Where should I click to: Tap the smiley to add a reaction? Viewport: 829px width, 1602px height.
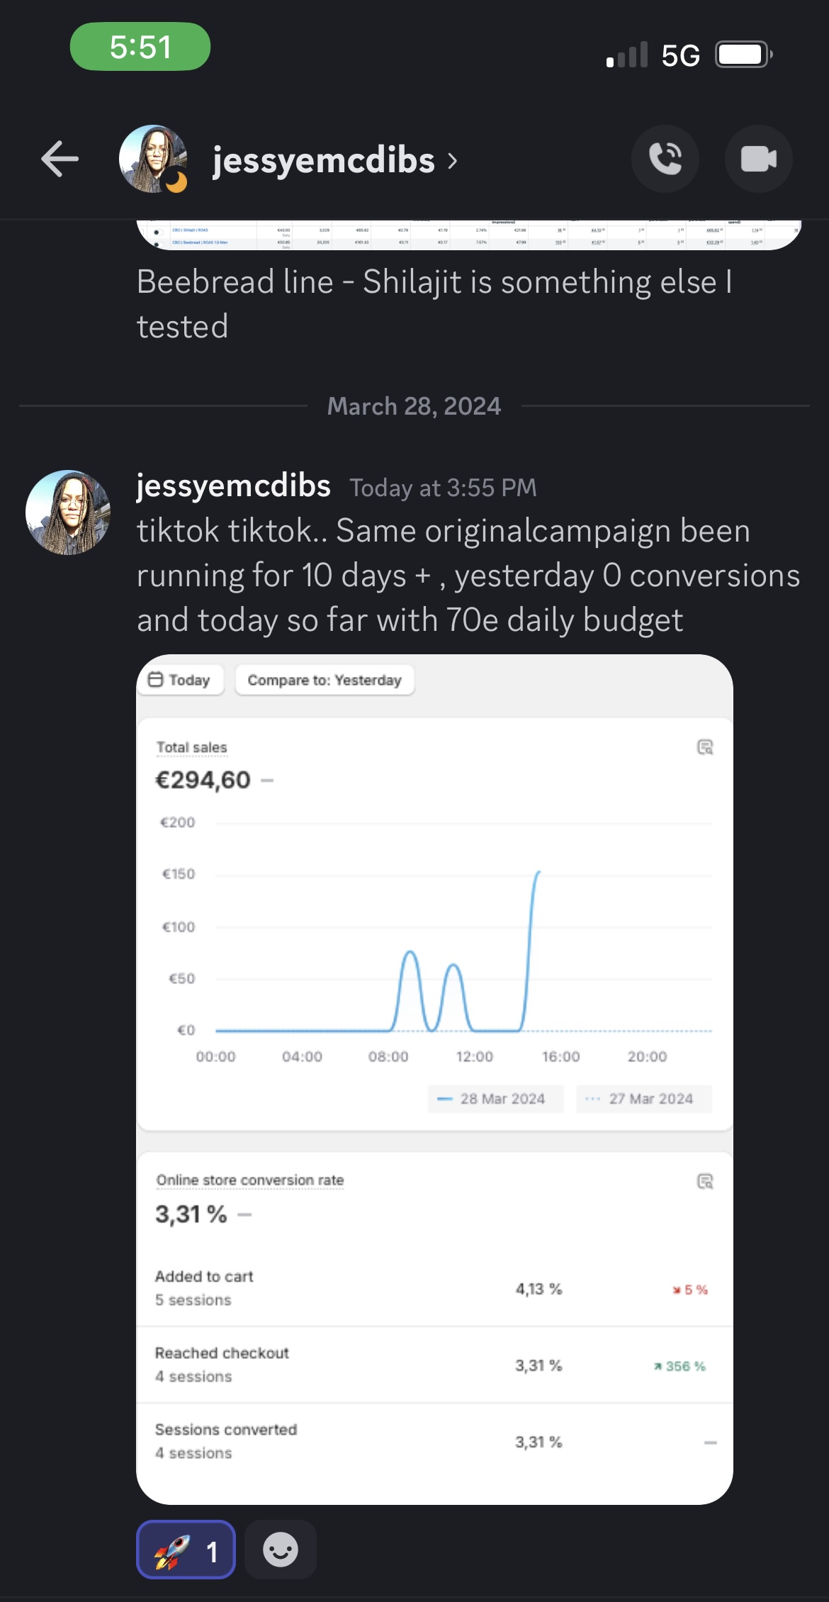[x=279, y=1549]
